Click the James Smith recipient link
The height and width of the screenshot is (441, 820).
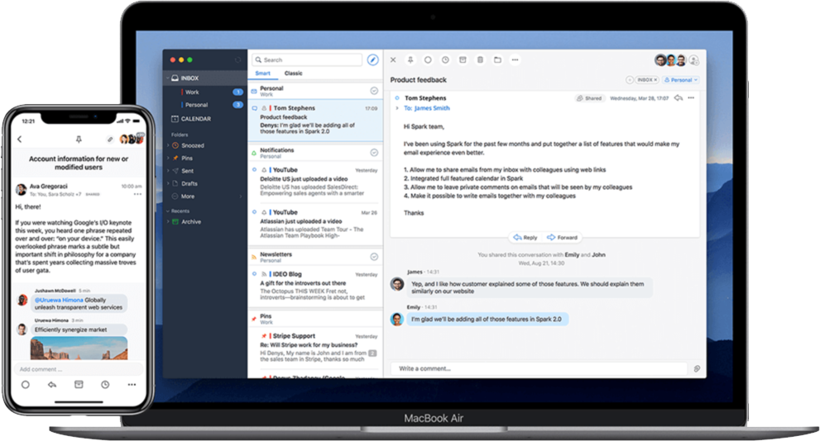point(432,108)
